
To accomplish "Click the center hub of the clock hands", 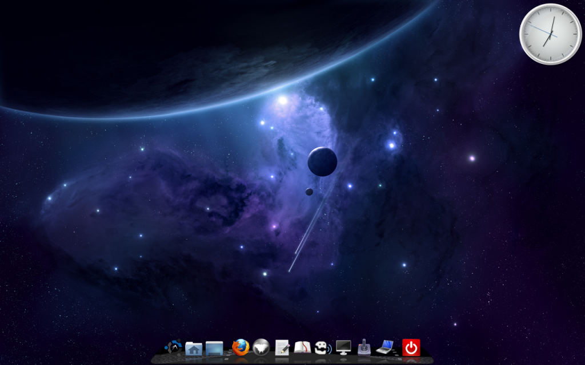I will [551, 34].
